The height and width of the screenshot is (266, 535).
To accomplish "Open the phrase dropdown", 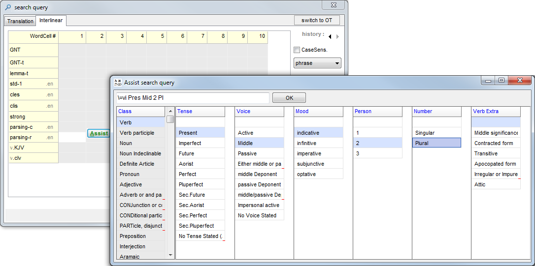I will point(317,63).
